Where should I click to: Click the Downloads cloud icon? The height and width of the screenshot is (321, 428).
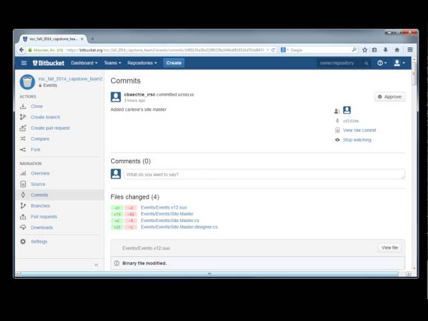23,227
